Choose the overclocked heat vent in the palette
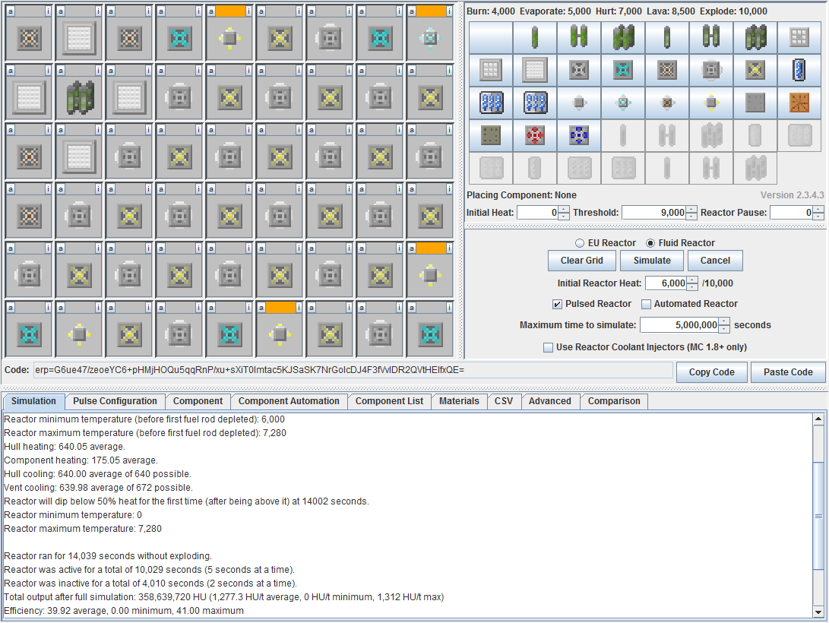 click(x=755, y=70)
